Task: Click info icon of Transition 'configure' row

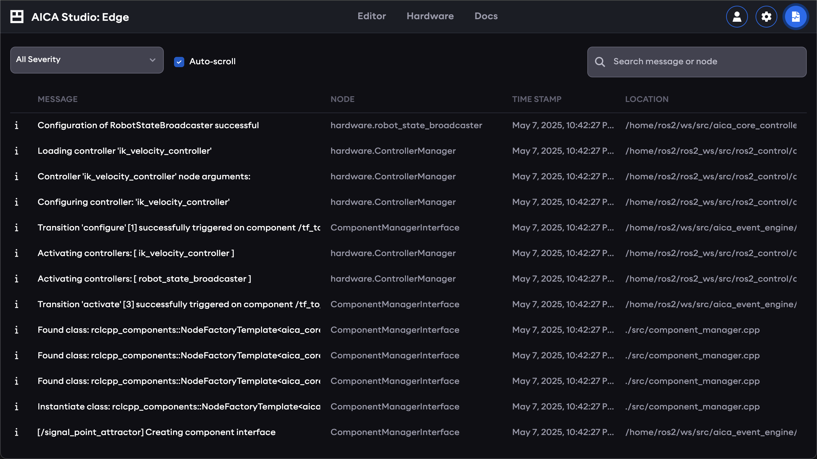Action: tap(17, 228)
